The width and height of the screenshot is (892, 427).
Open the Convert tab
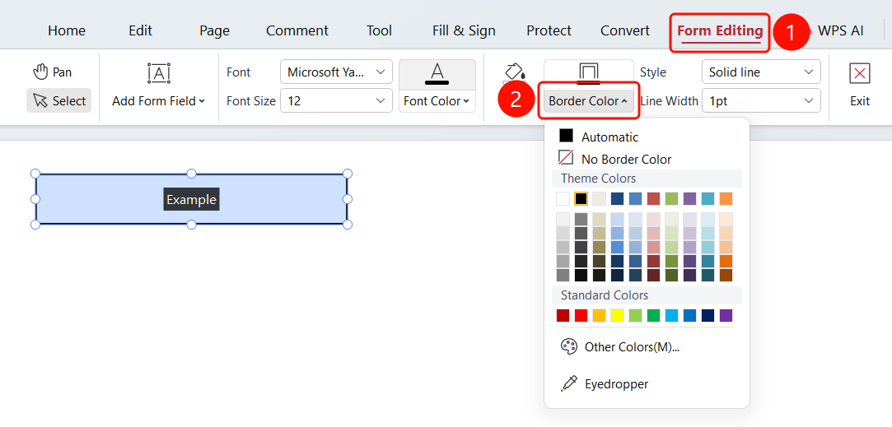tap(625, 30)
